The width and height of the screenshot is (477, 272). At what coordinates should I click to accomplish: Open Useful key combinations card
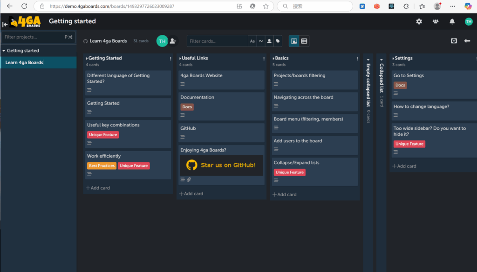128,134
